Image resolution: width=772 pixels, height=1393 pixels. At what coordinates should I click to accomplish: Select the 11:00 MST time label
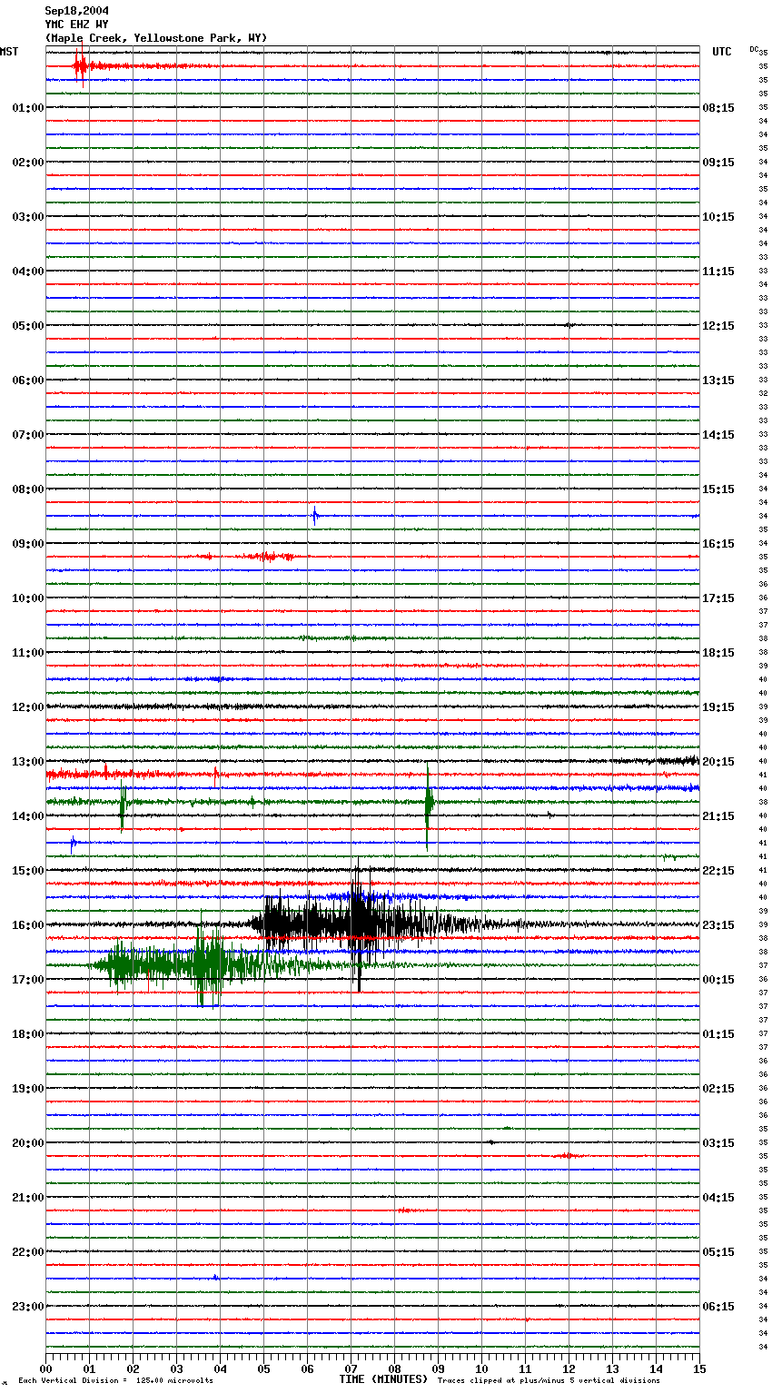27,653
